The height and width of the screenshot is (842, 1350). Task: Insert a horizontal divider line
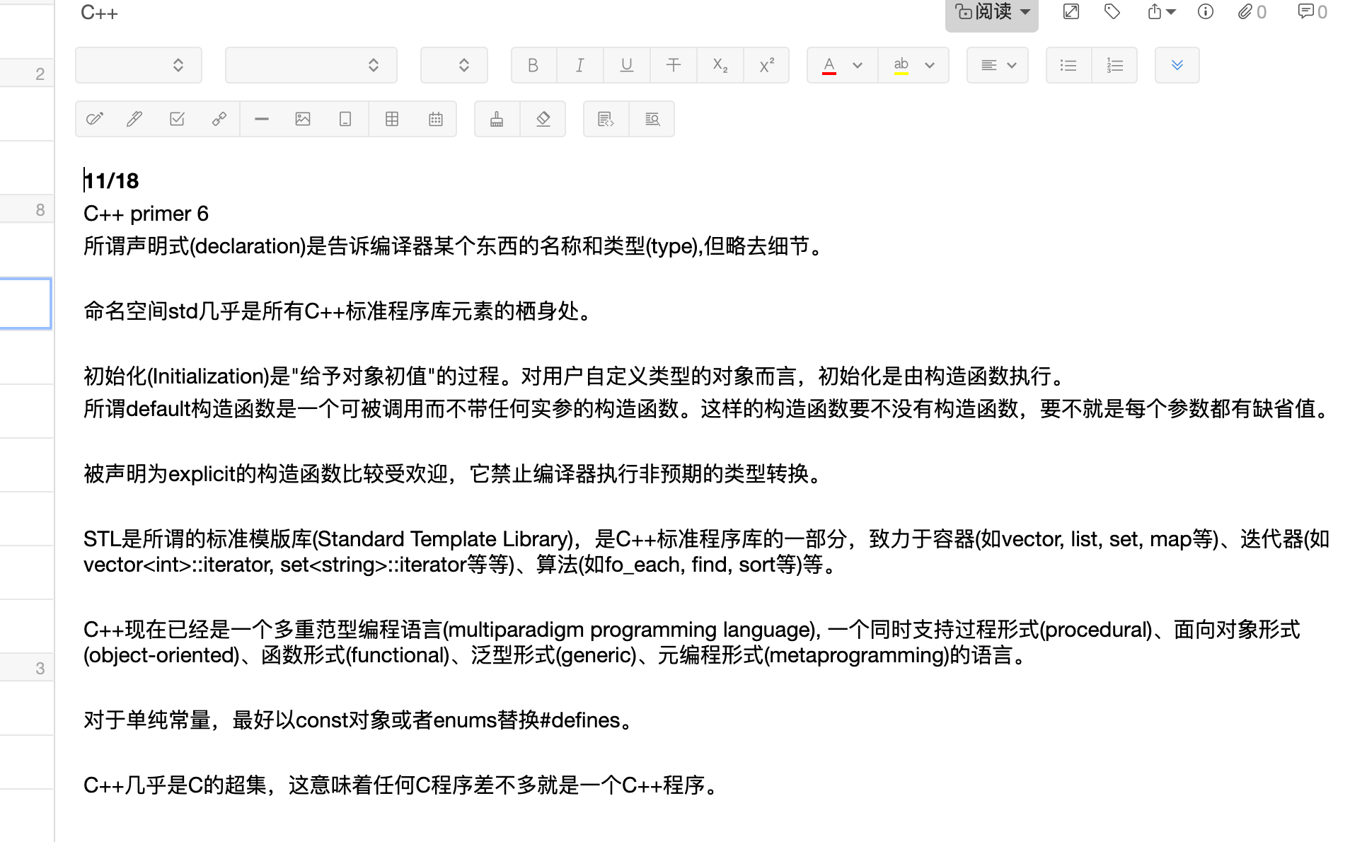pyautogui.click(x=261, y=119)
